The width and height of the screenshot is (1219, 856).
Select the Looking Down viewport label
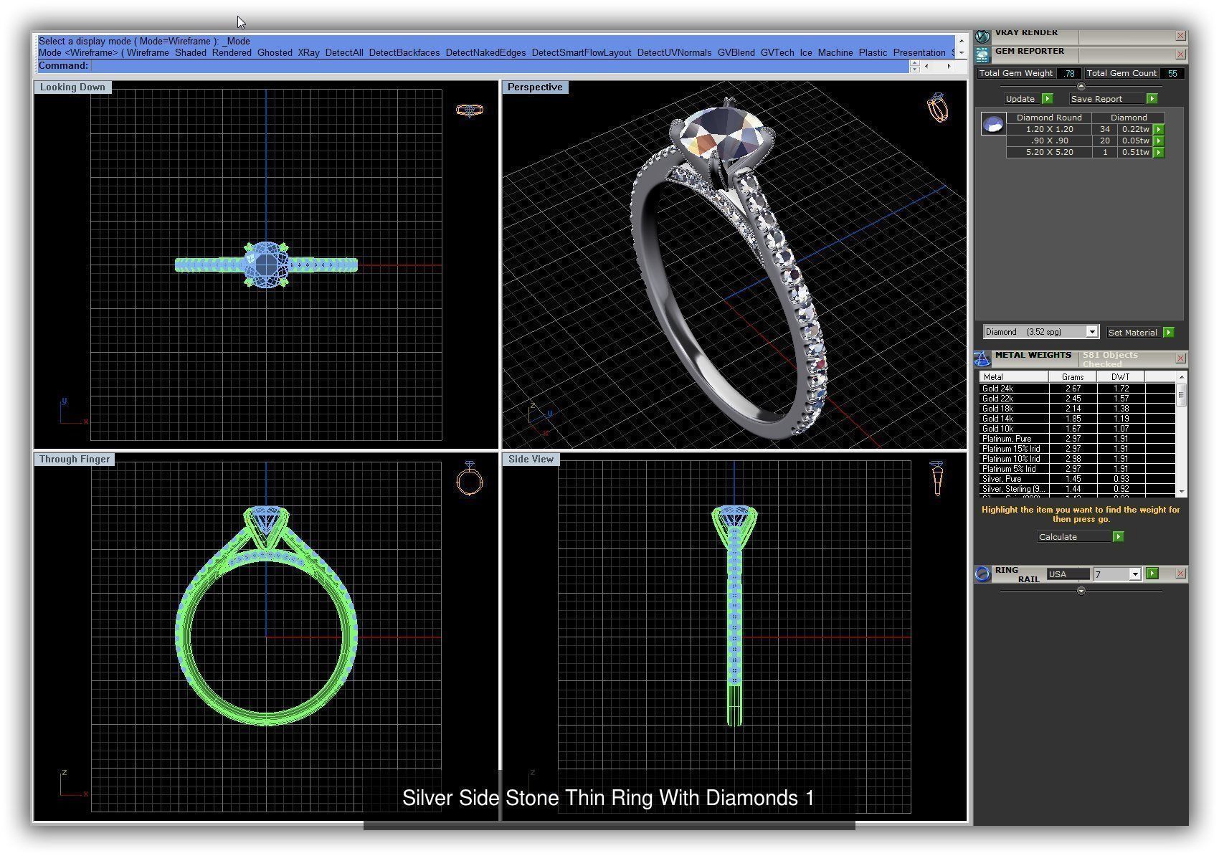click(x=72, y=87)
